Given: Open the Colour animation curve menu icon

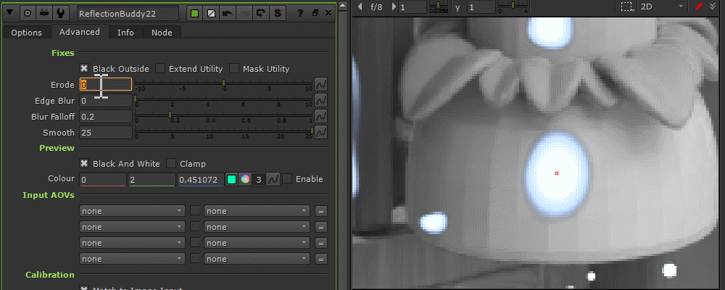Looking at the screenshot, I should pyautogui.click(x=273, y=179).
